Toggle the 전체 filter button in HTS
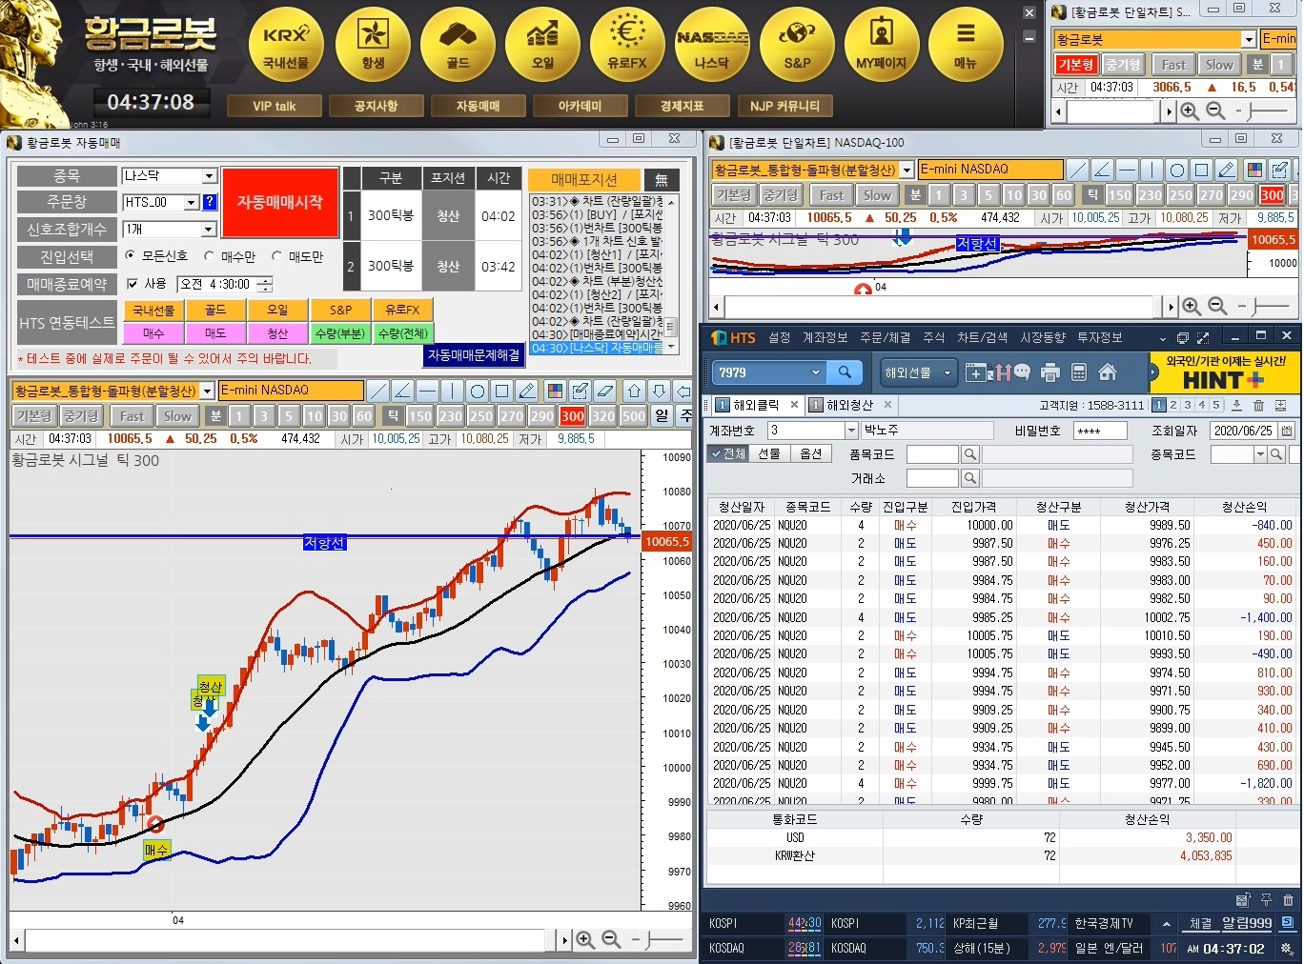The width and height of the screenshot is (1304, 964). coord(728,453)
